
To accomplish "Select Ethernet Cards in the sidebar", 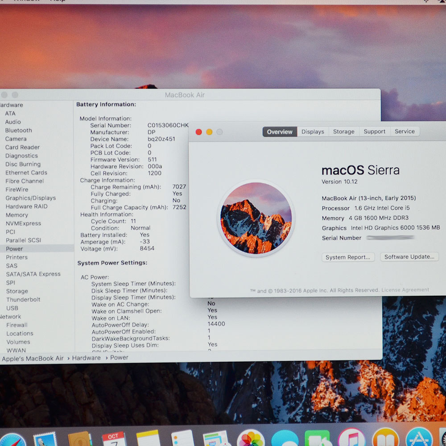I will tap(26, 173).
